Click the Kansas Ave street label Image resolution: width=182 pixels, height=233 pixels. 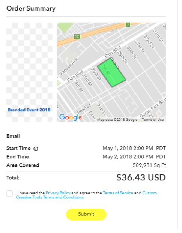[69, 66]
